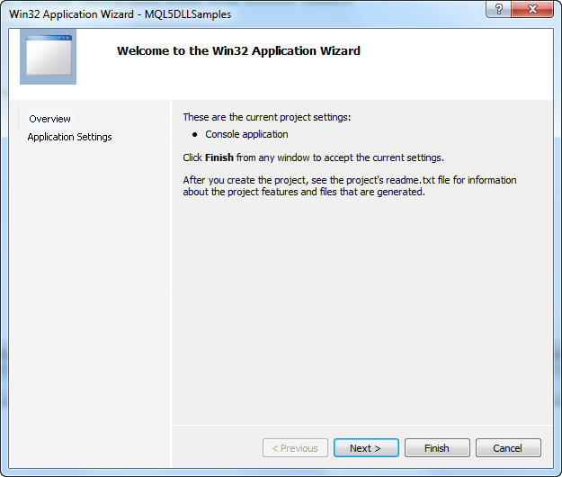This screenshot has height=477, width=562.
Task: Click the bold Finish word in instructions
Action: click(219, 157)
